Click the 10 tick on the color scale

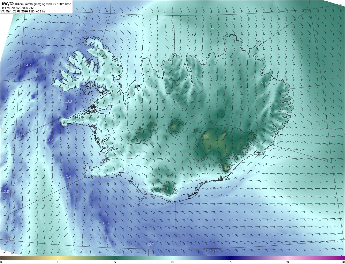coord(172,262)
